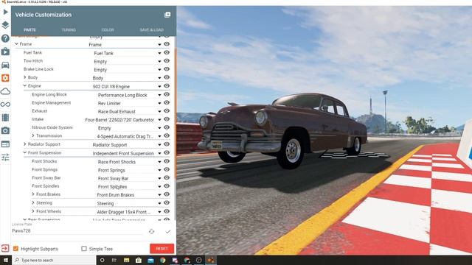The width and height of the screenshot is (472, 265).
Task: Click the Windows taskbar search box
Action: tap(54, 260)
